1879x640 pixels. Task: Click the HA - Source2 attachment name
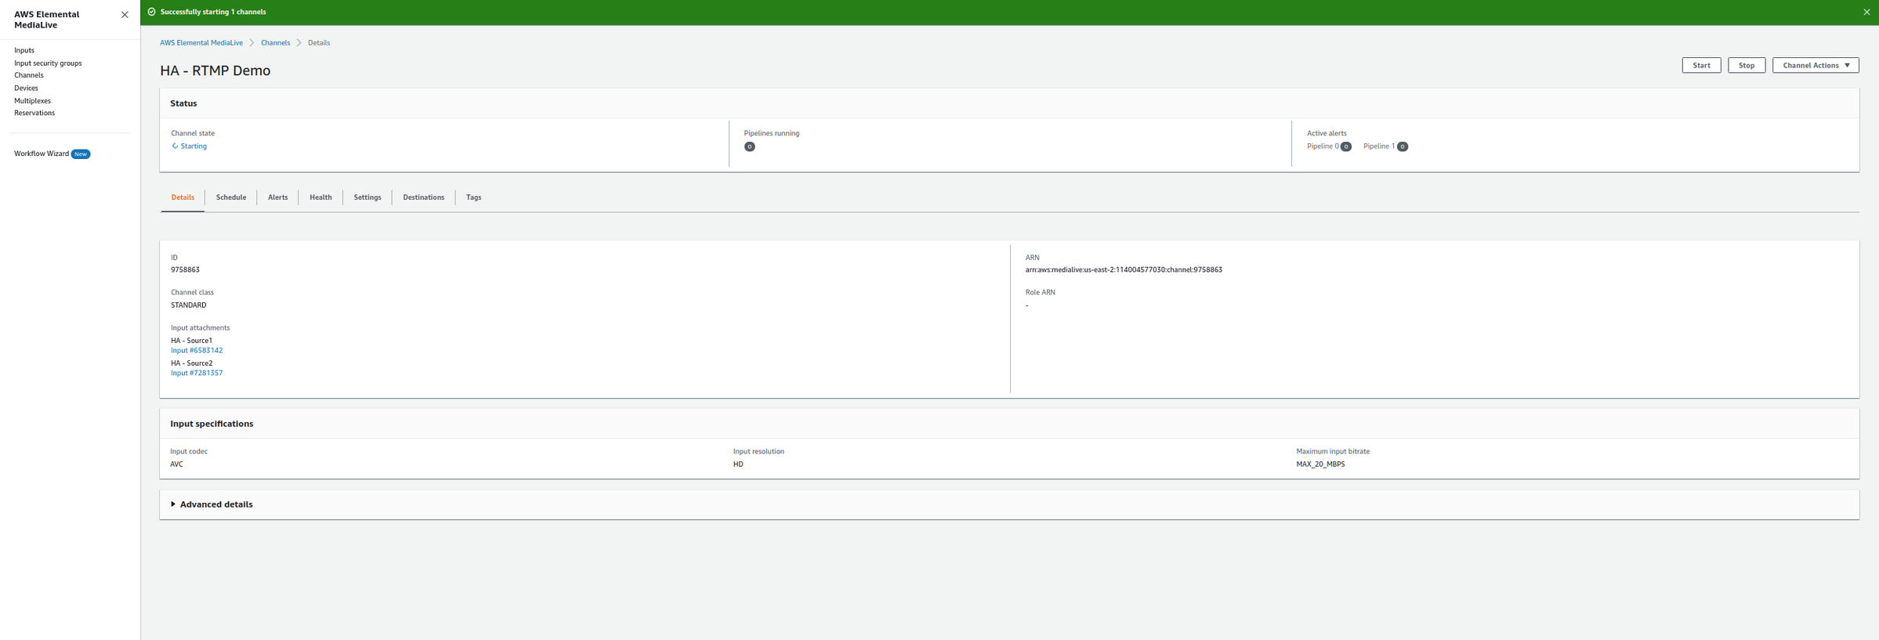191,363
